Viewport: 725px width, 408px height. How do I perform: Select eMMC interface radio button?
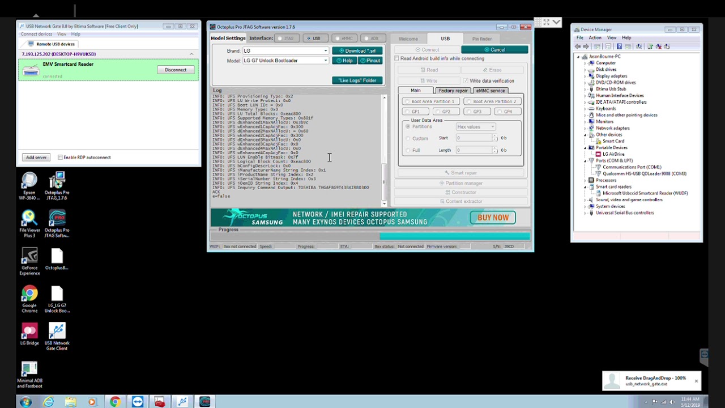pos(337,39)
